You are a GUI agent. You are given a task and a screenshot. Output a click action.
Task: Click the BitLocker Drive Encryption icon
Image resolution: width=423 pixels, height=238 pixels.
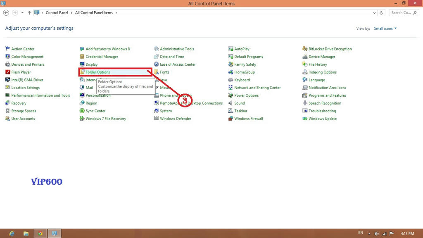[305, 49]
